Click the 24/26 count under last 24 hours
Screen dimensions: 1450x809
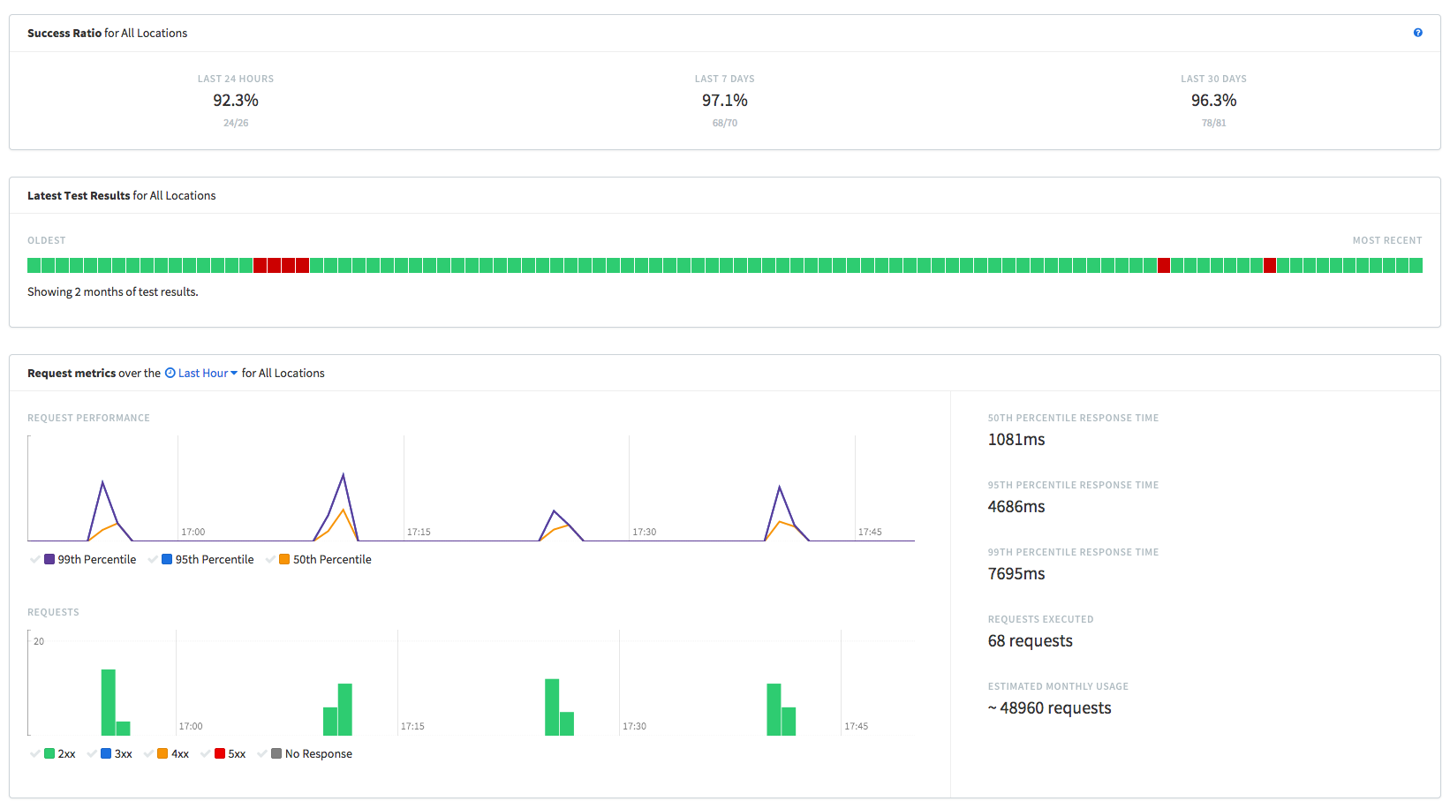click(236, 123)
